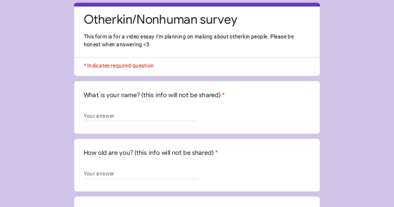Click the purple header bar atop the form
Image resolution: width=394 pixels, height=207 pixels.
(197, 5)
